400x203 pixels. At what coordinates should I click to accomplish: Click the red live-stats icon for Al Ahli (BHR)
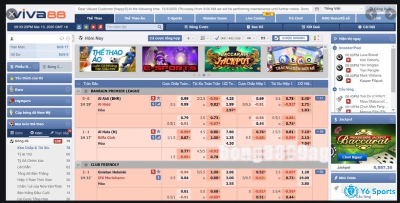pyautogui.click(x=153, y=98)
